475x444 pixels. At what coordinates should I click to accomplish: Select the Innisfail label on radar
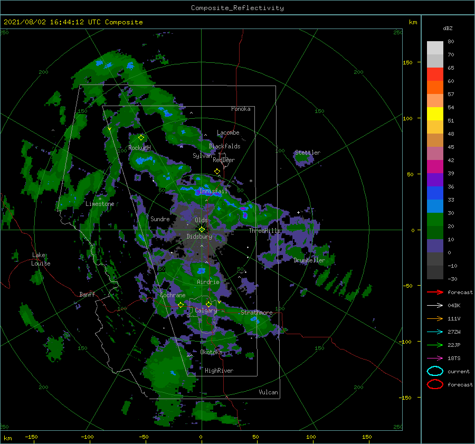pyautogui.click(x=213, y=191)
